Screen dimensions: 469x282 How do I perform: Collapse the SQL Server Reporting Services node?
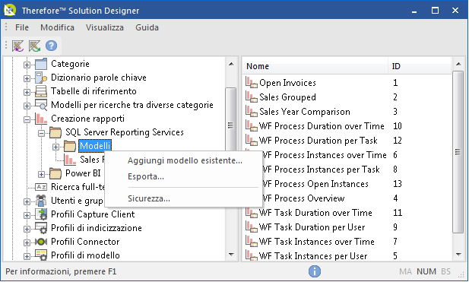(41, 133)
